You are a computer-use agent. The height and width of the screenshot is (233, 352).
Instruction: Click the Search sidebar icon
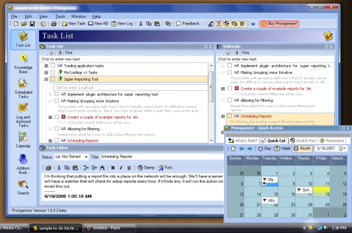coord(23,187)
